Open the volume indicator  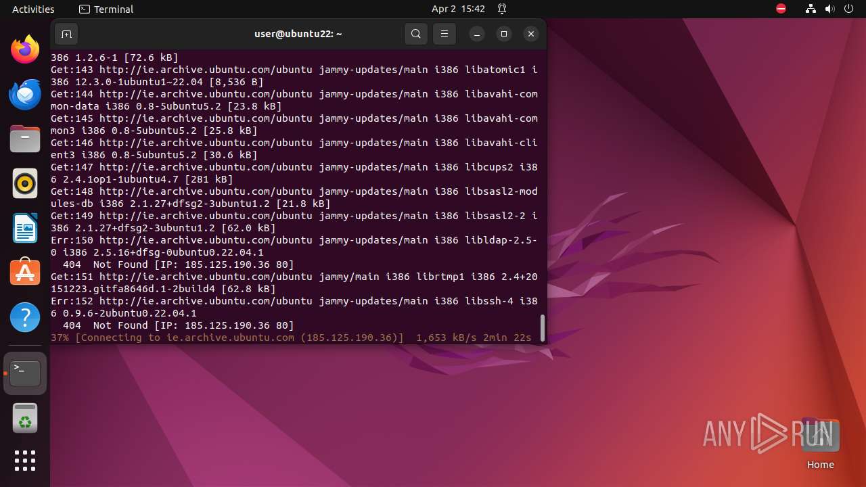tap(830, 9)
